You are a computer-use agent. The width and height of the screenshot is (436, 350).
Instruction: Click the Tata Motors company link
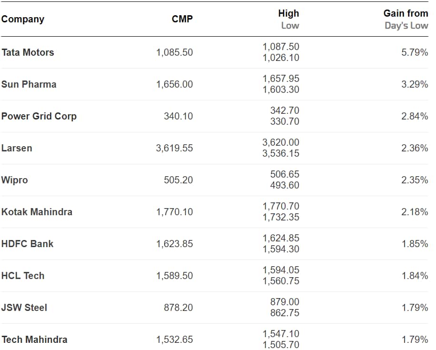click(28, 52)
